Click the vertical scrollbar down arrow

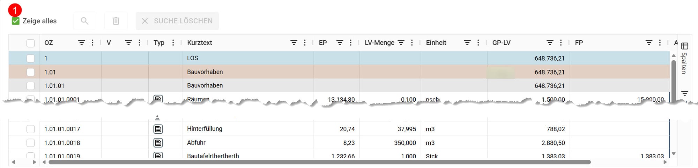674,153
